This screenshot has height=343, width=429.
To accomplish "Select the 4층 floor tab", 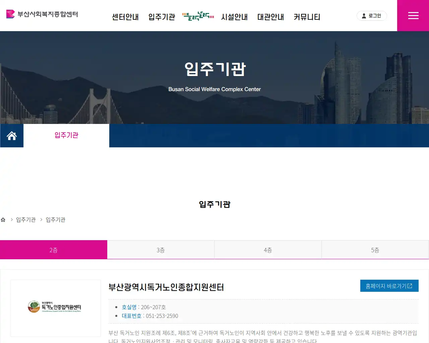I will point(268,249).
